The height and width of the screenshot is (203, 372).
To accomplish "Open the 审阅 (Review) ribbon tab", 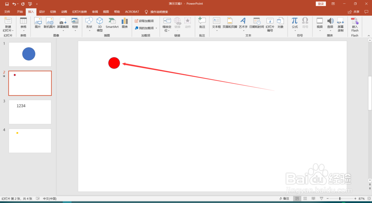I will 95,12.
